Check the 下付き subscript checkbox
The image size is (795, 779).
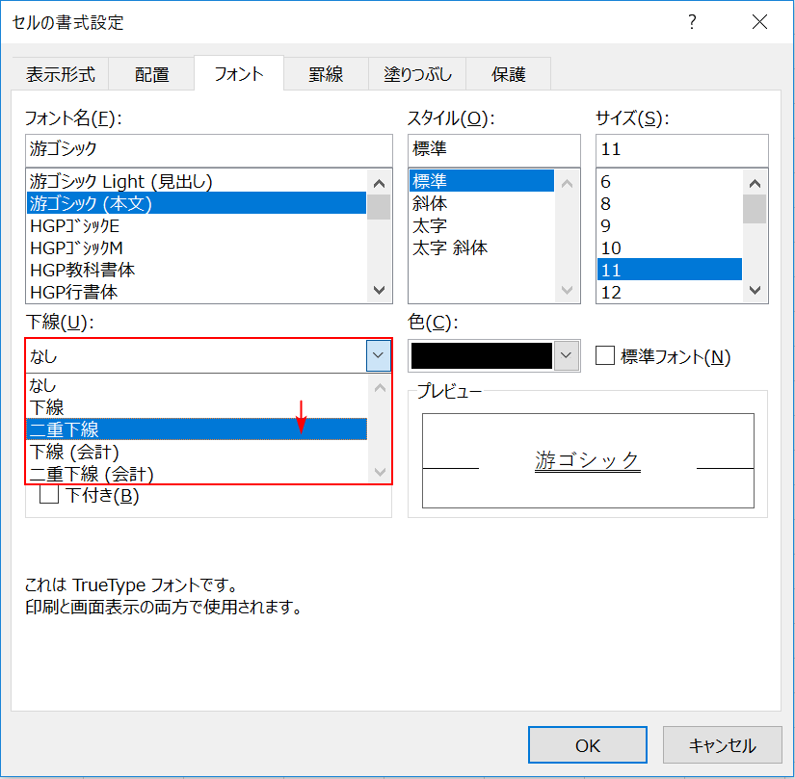tap(48, 493)
